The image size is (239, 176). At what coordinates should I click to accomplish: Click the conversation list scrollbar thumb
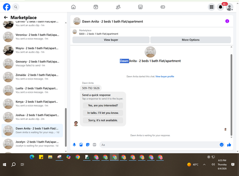tap(66, 127)
